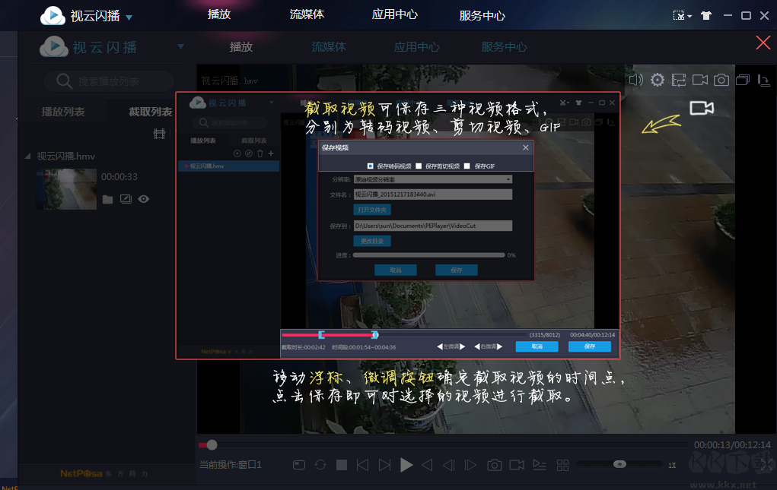This screenshot has width=777, height=490.
Task: Open the 流媒体 menu
Action: click(307, 14)
